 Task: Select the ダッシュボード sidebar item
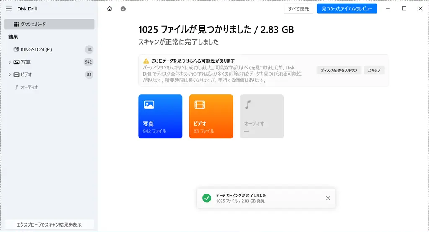coord(49,24)
